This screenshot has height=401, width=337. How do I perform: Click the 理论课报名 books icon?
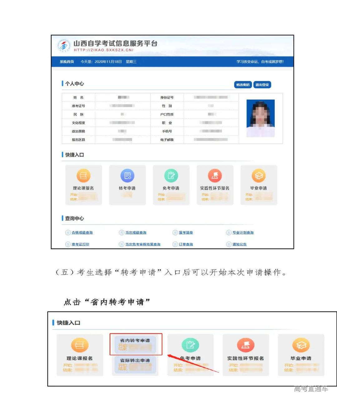(84, 176)
